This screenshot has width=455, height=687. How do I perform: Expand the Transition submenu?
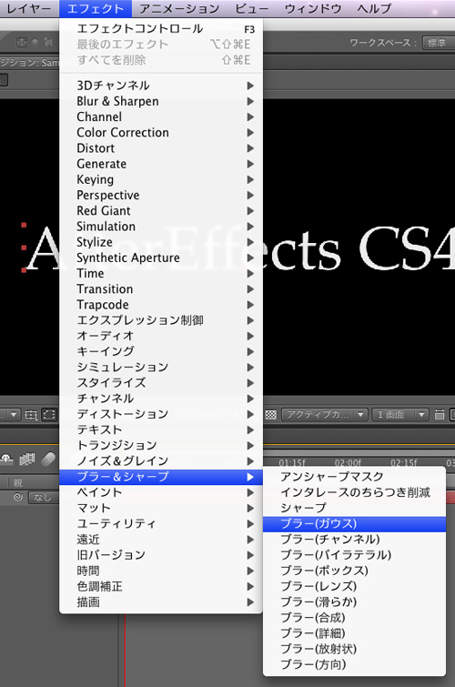tap(161, 289)
